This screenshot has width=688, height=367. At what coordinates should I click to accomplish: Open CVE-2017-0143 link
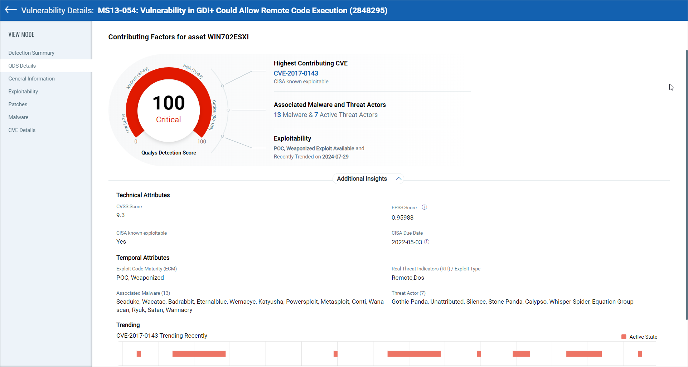click(296, 73)
